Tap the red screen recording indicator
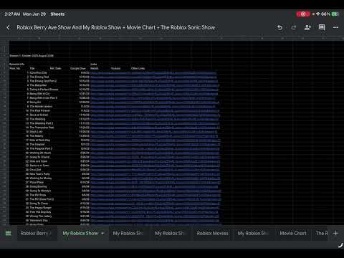Image resolution: width=344 pixels, height=258 pixels. point(303,14)
